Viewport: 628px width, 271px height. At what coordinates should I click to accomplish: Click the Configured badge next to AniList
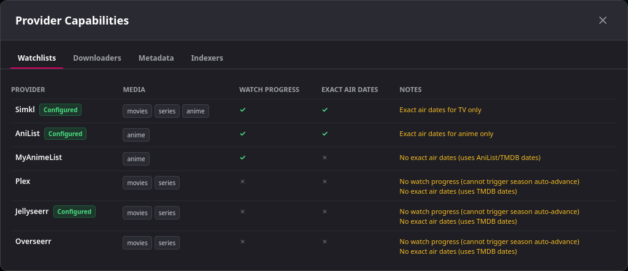(65, 134)
